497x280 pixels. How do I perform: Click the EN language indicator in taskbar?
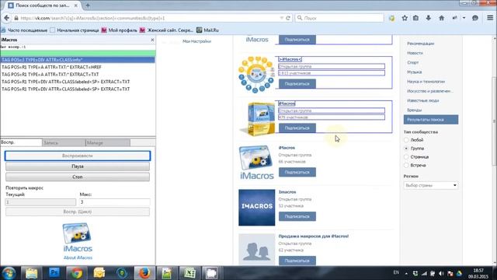tap(396, 272)
